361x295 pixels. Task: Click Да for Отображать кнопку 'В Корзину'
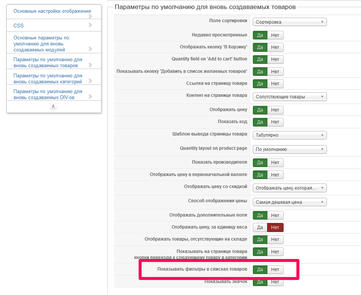260,47
